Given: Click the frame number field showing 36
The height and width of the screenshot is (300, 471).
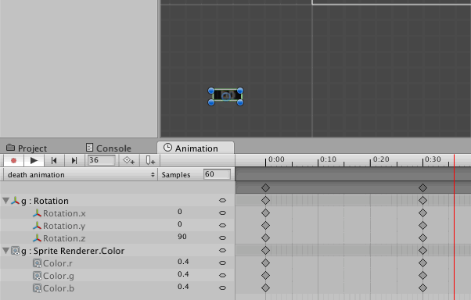Looking at the screenshot, I should [101, 160].
